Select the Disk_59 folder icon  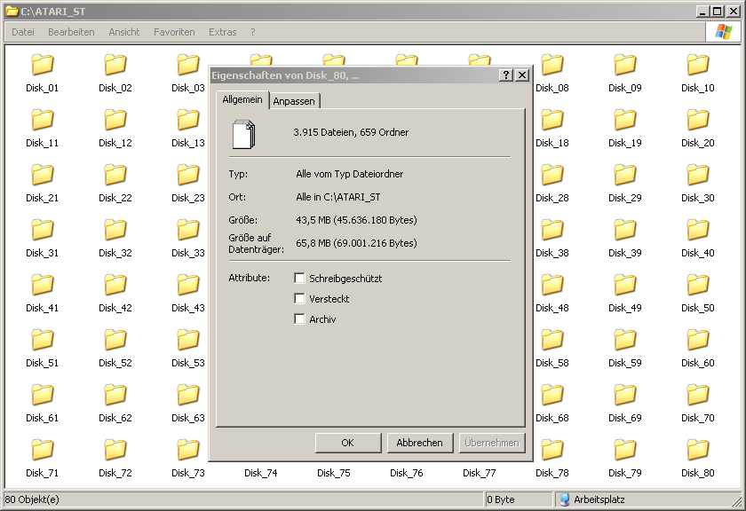(625, 340)
